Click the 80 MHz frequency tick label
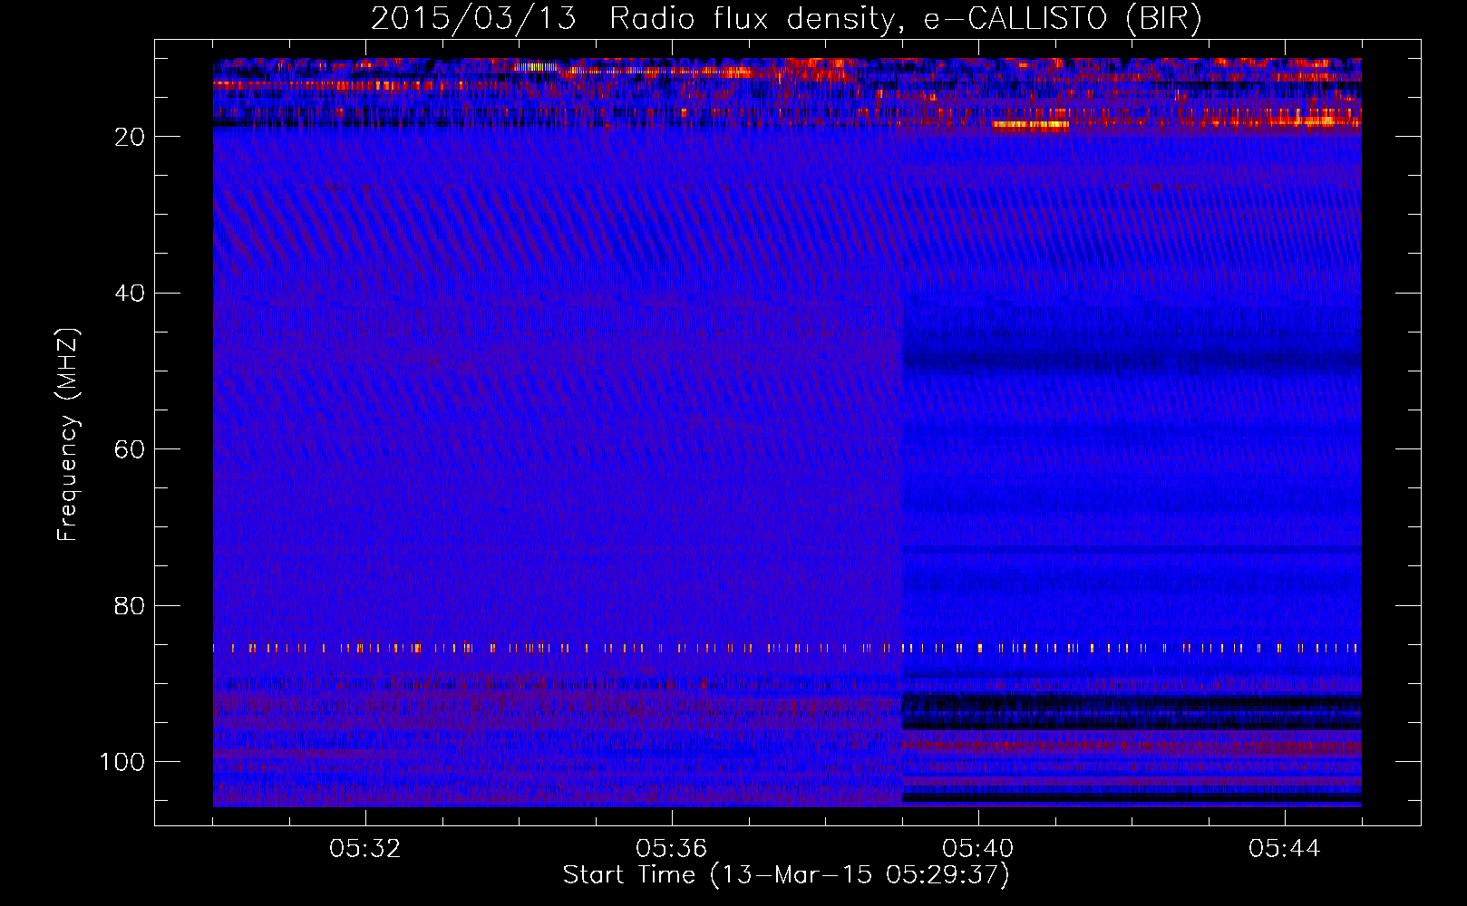Image resolution: width=1467 pixels, height=906 pixels. click(x=130, y=606)
